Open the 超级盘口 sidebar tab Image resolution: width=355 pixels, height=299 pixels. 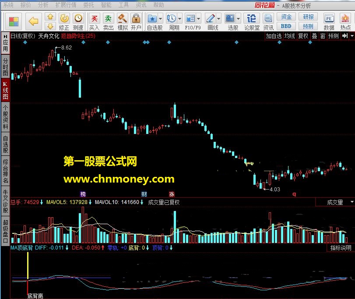[5, 231]
